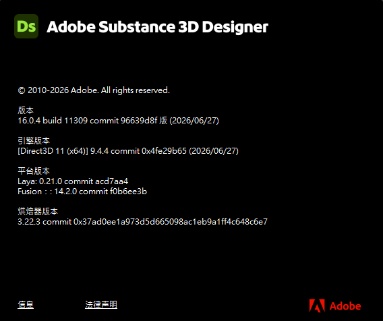Screen dimensions: 383x321
Task: Click the 平台版本 heading label
Action: click(x=34, y=171)
